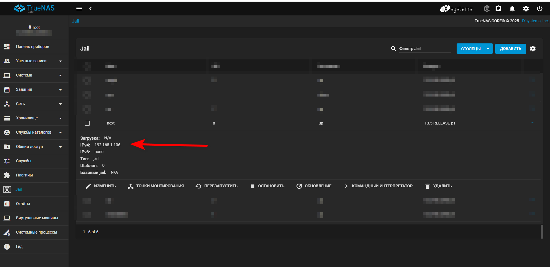Viewport: 550px width, 267px height.
Task: Tick the checkbox for jail next
Action: click(x=87, y=123)
